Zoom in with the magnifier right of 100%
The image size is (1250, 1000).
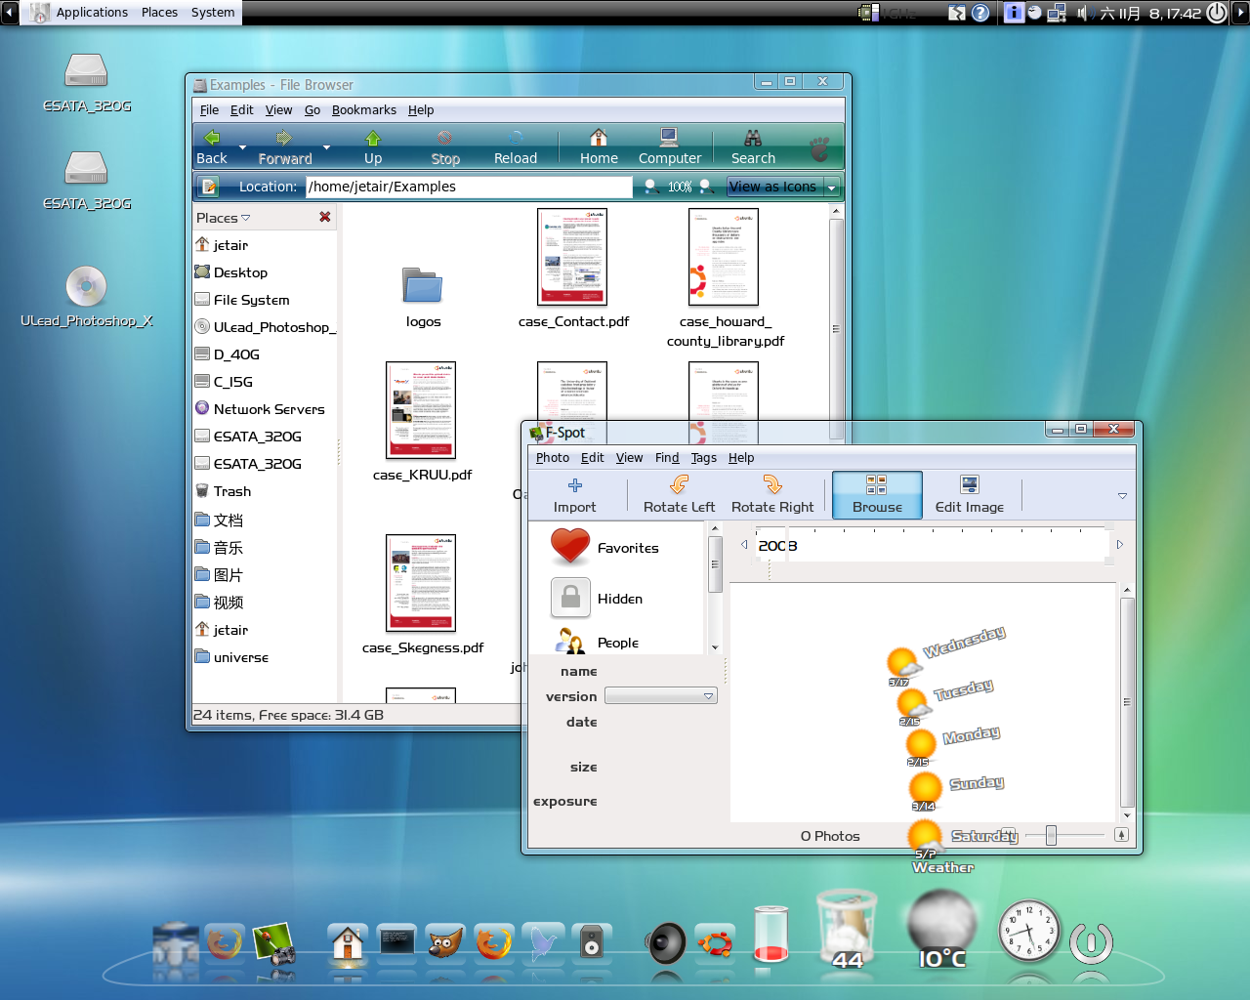point(706,187)
